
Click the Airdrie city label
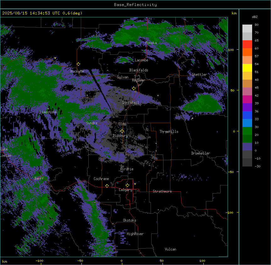127,169
